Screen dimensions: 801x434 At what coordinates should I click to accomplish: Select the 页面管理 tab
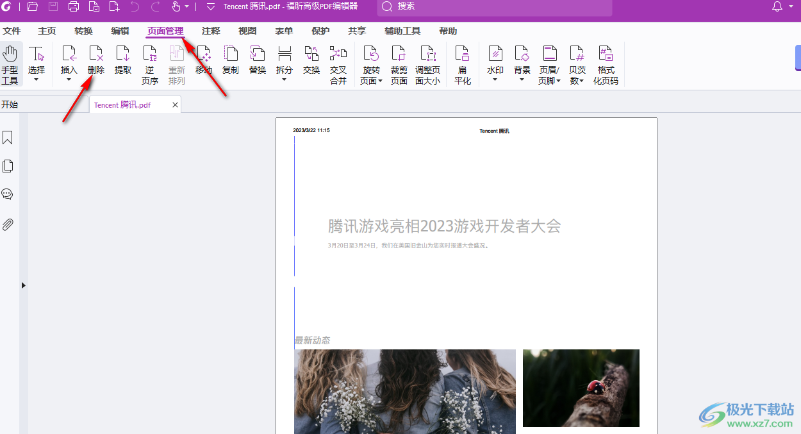pos(165,31)
